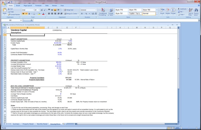The image size is (201, 130).
Task: Click the Save icon in Quick Access toolbar
Action: pos(8,2)
